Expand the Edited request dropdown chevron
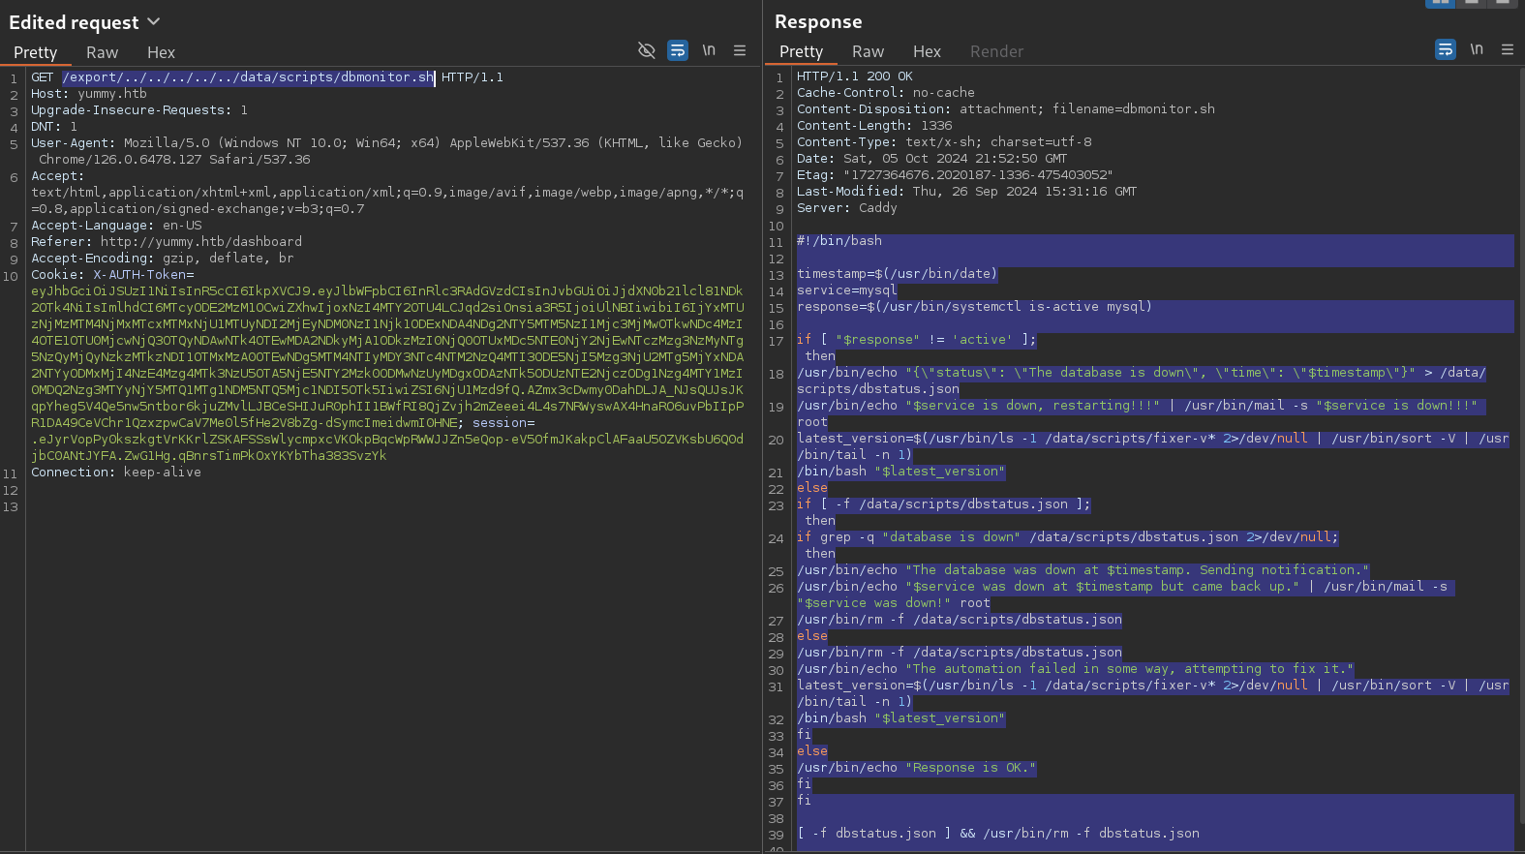Viewport: 1525px width, 854px height. pos(153,21)
